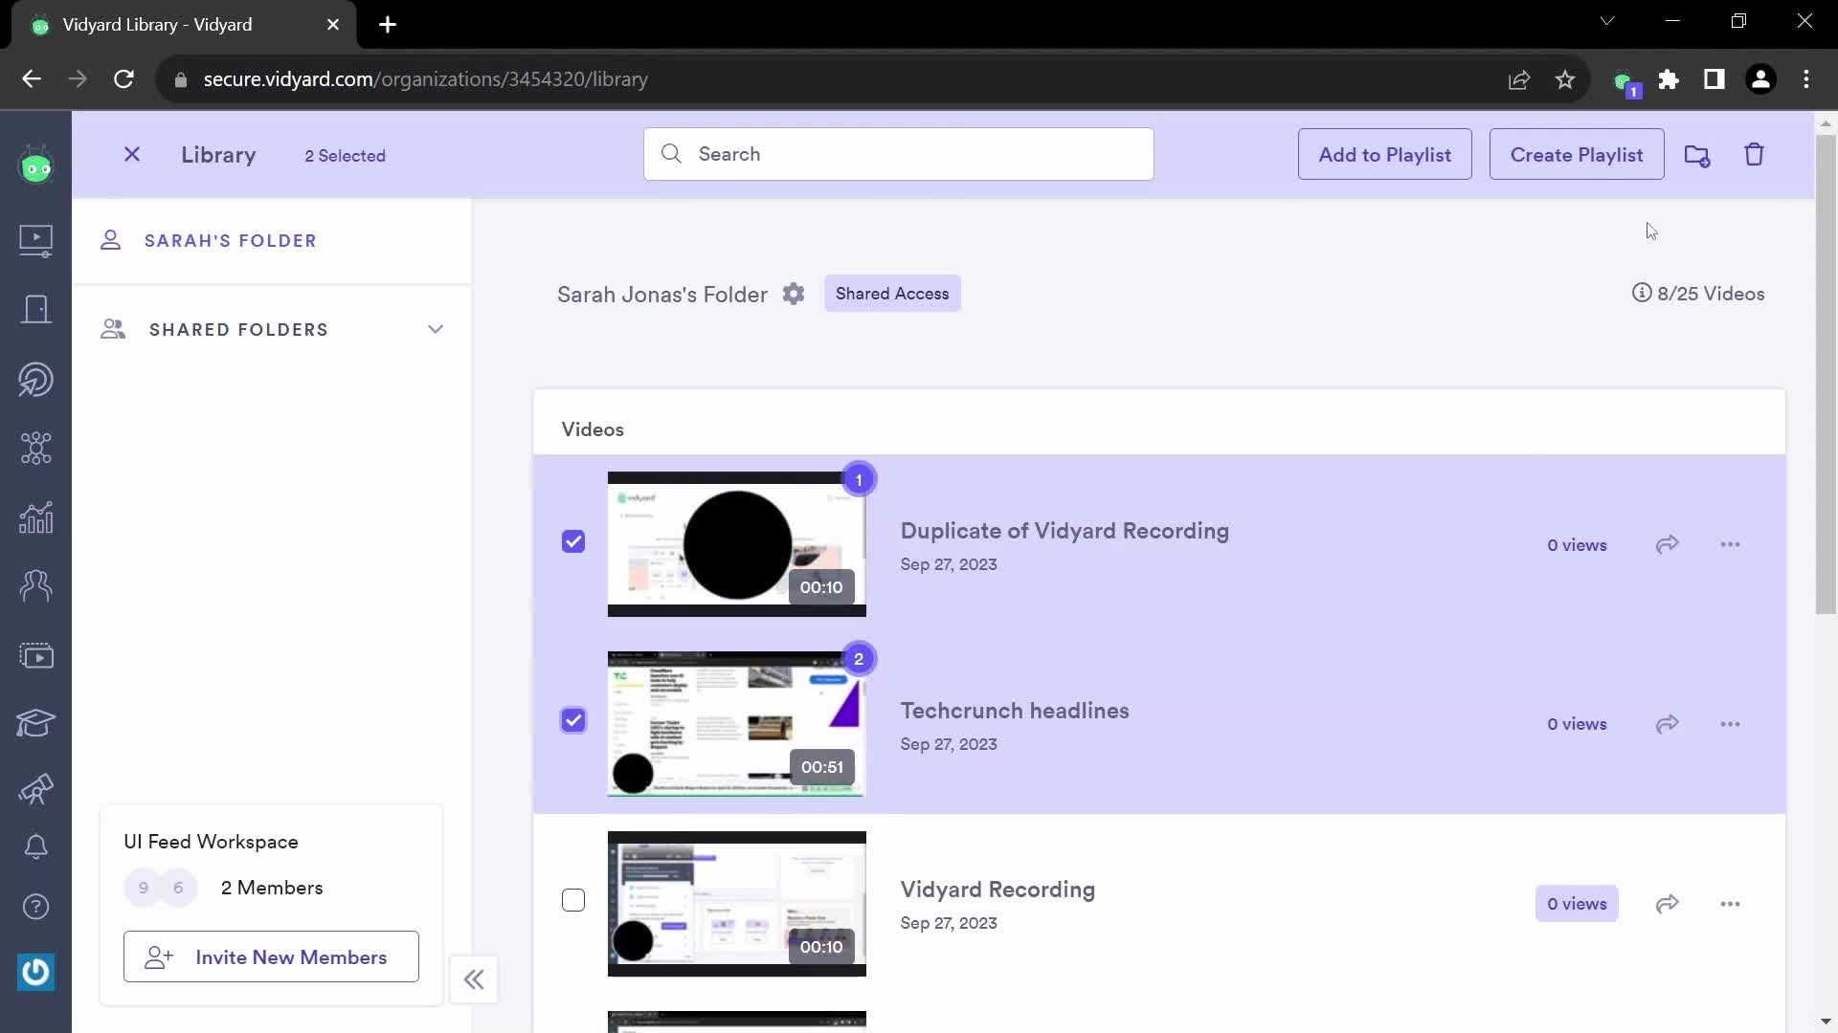Click Create Playlist button

(1577, 154)
